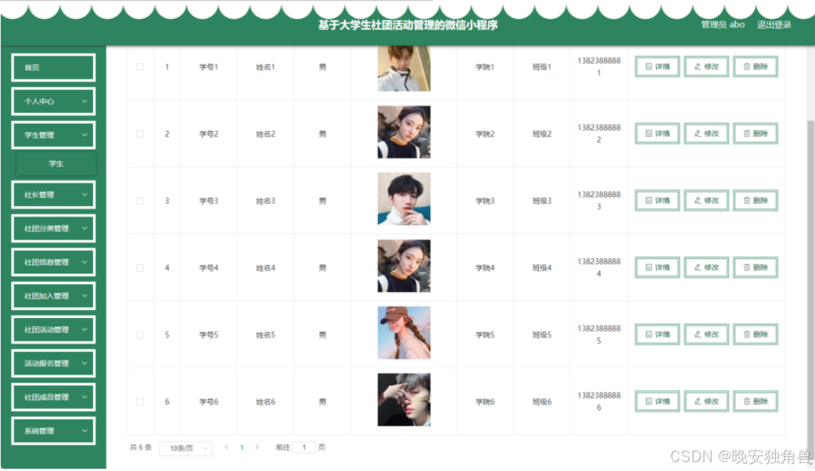This screenshot has height=471, width=815.
Task: Delete the 学号6 student record
Action: point(755,401)
